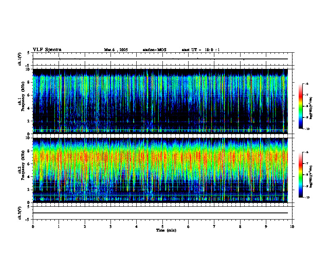
Task: Click the "Time (min)" axis title
Action: [166, 230]
